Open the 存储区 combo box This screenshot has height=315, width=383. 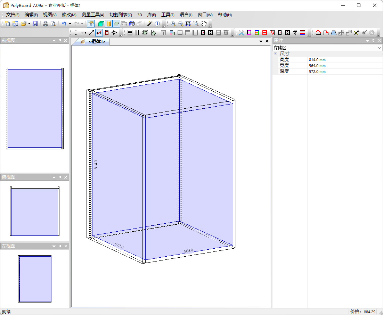tap(327, 48)
